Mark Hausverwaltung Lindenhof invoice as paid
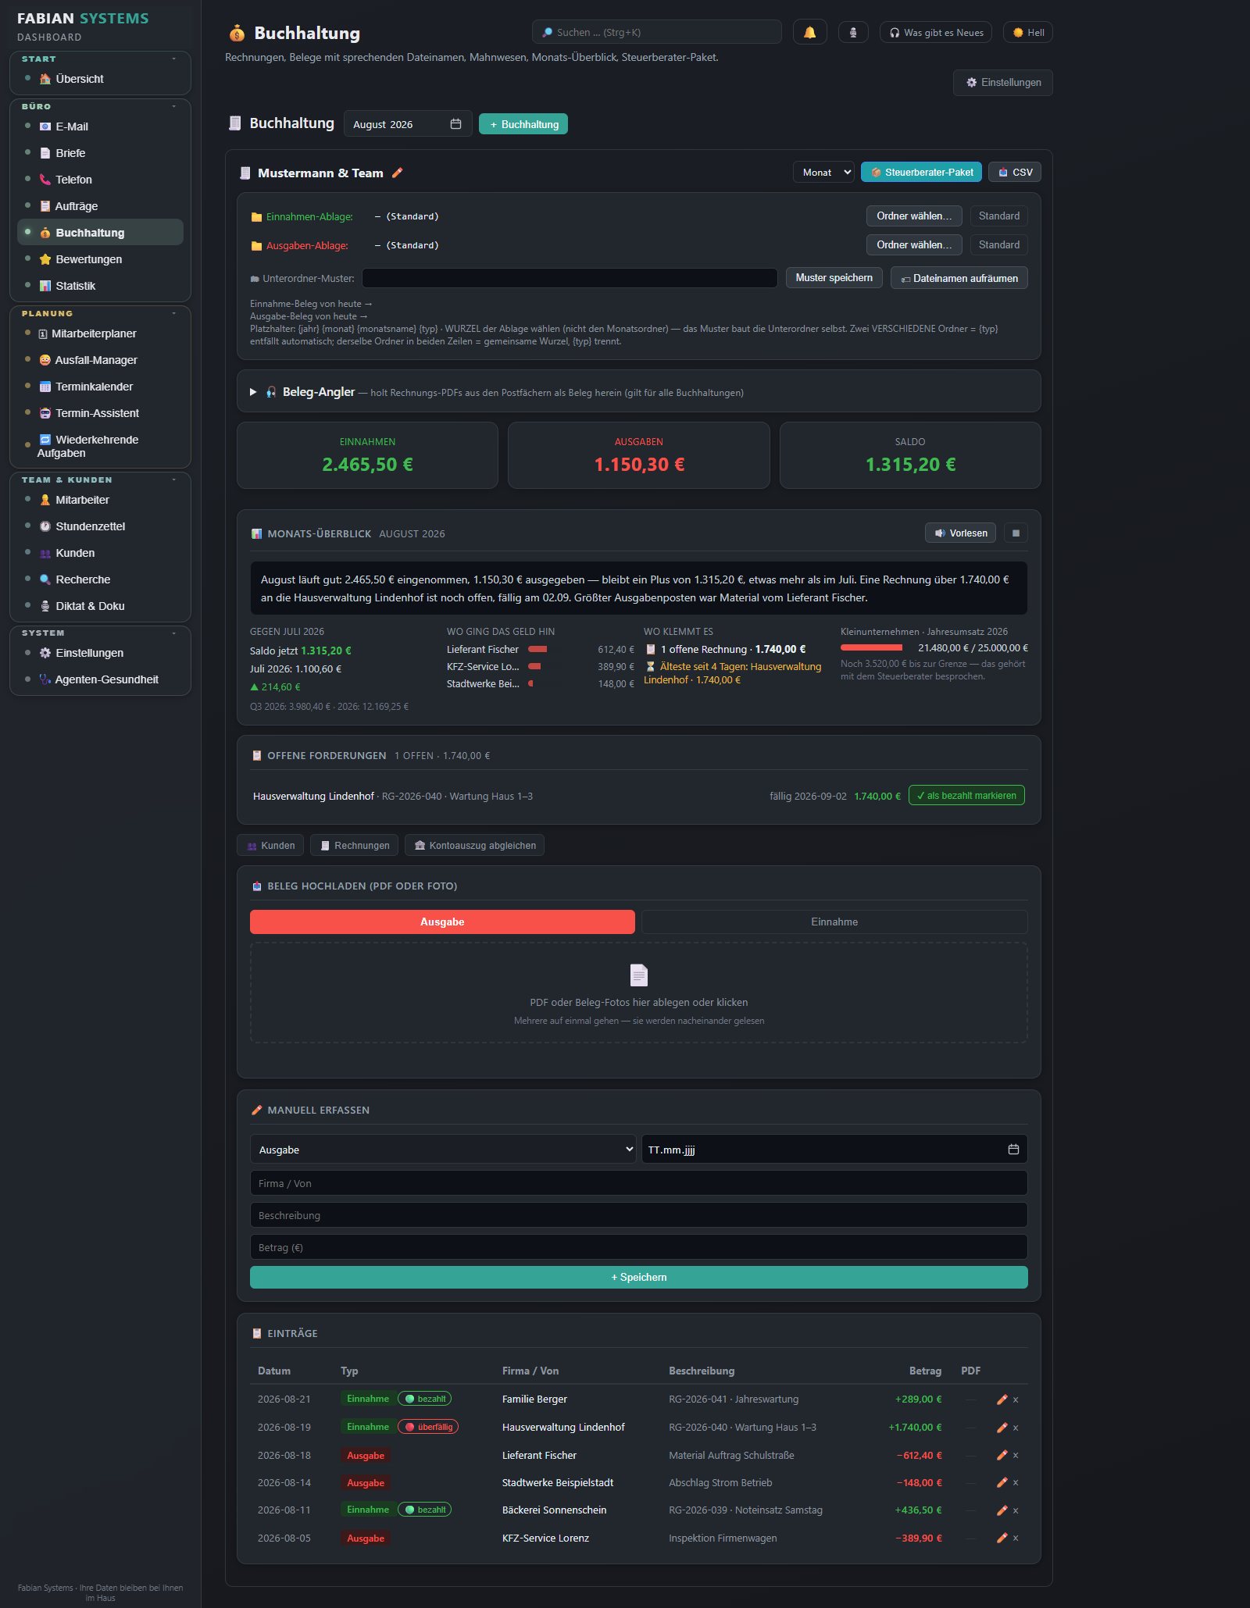The image size is (1250, 1608). pyautogui.click(x=966, y=796)
